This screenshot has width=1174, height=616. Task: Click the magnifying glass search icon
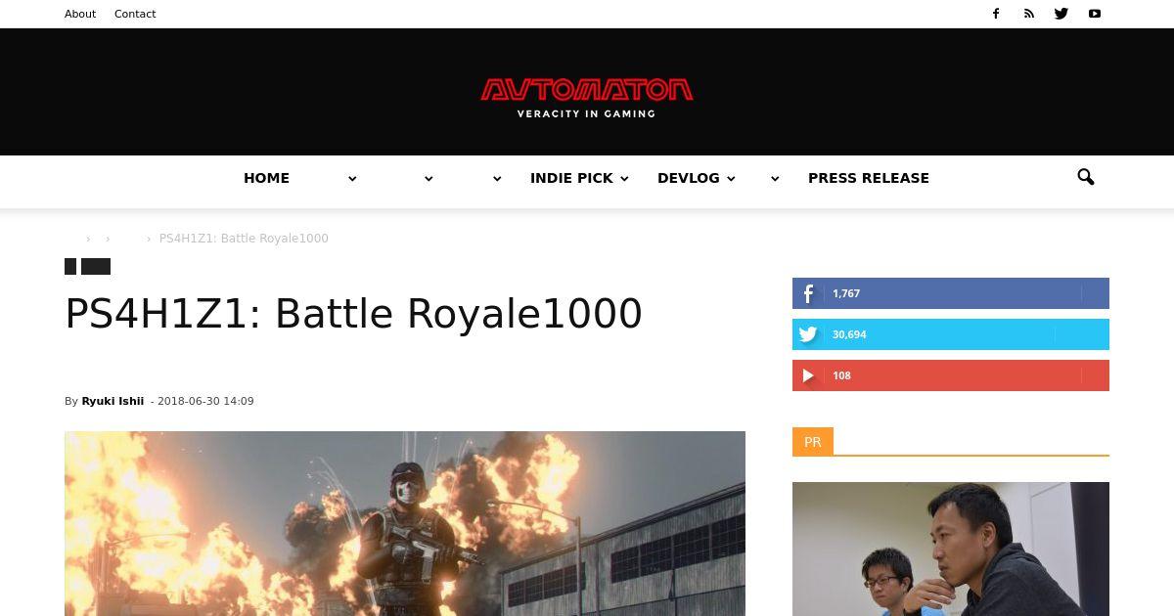point(1086,177)
